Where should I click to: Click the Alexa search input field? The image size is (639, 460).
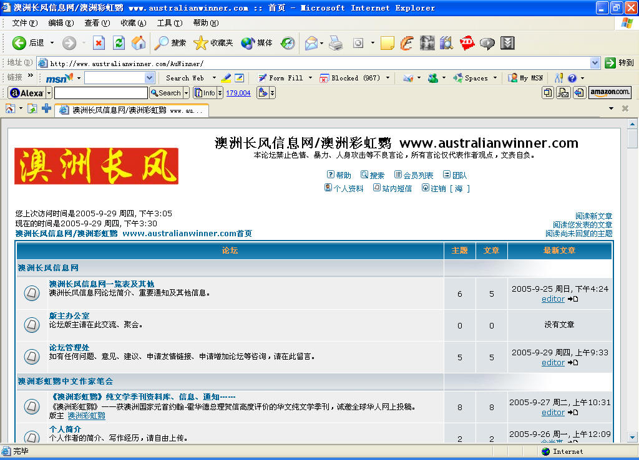(x=100, y=93)
